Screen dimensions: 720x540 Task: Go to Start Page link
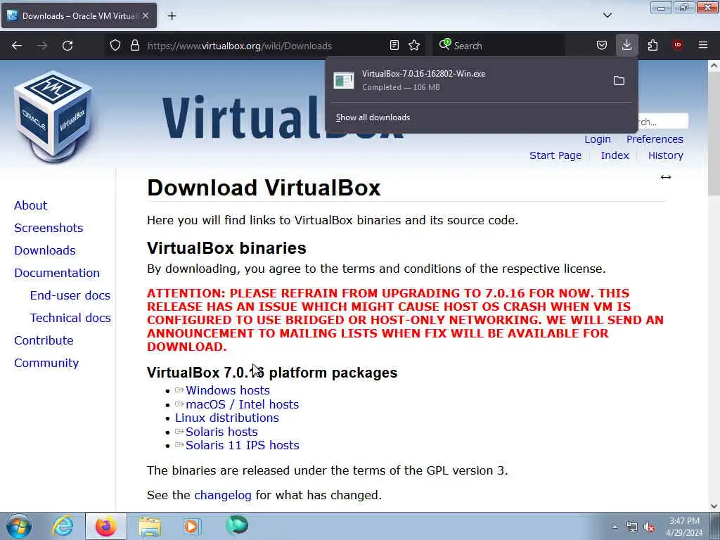point(555,155)
